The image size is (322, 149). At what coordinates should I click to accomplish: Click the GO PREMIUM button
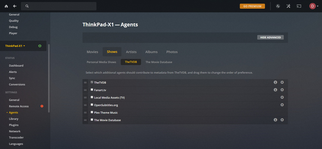[252, 6]
